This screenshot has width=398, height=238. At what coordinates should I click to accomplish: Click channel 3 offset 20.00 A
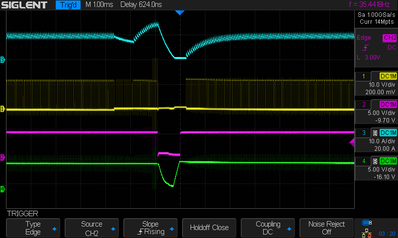[x=385, y=149]
